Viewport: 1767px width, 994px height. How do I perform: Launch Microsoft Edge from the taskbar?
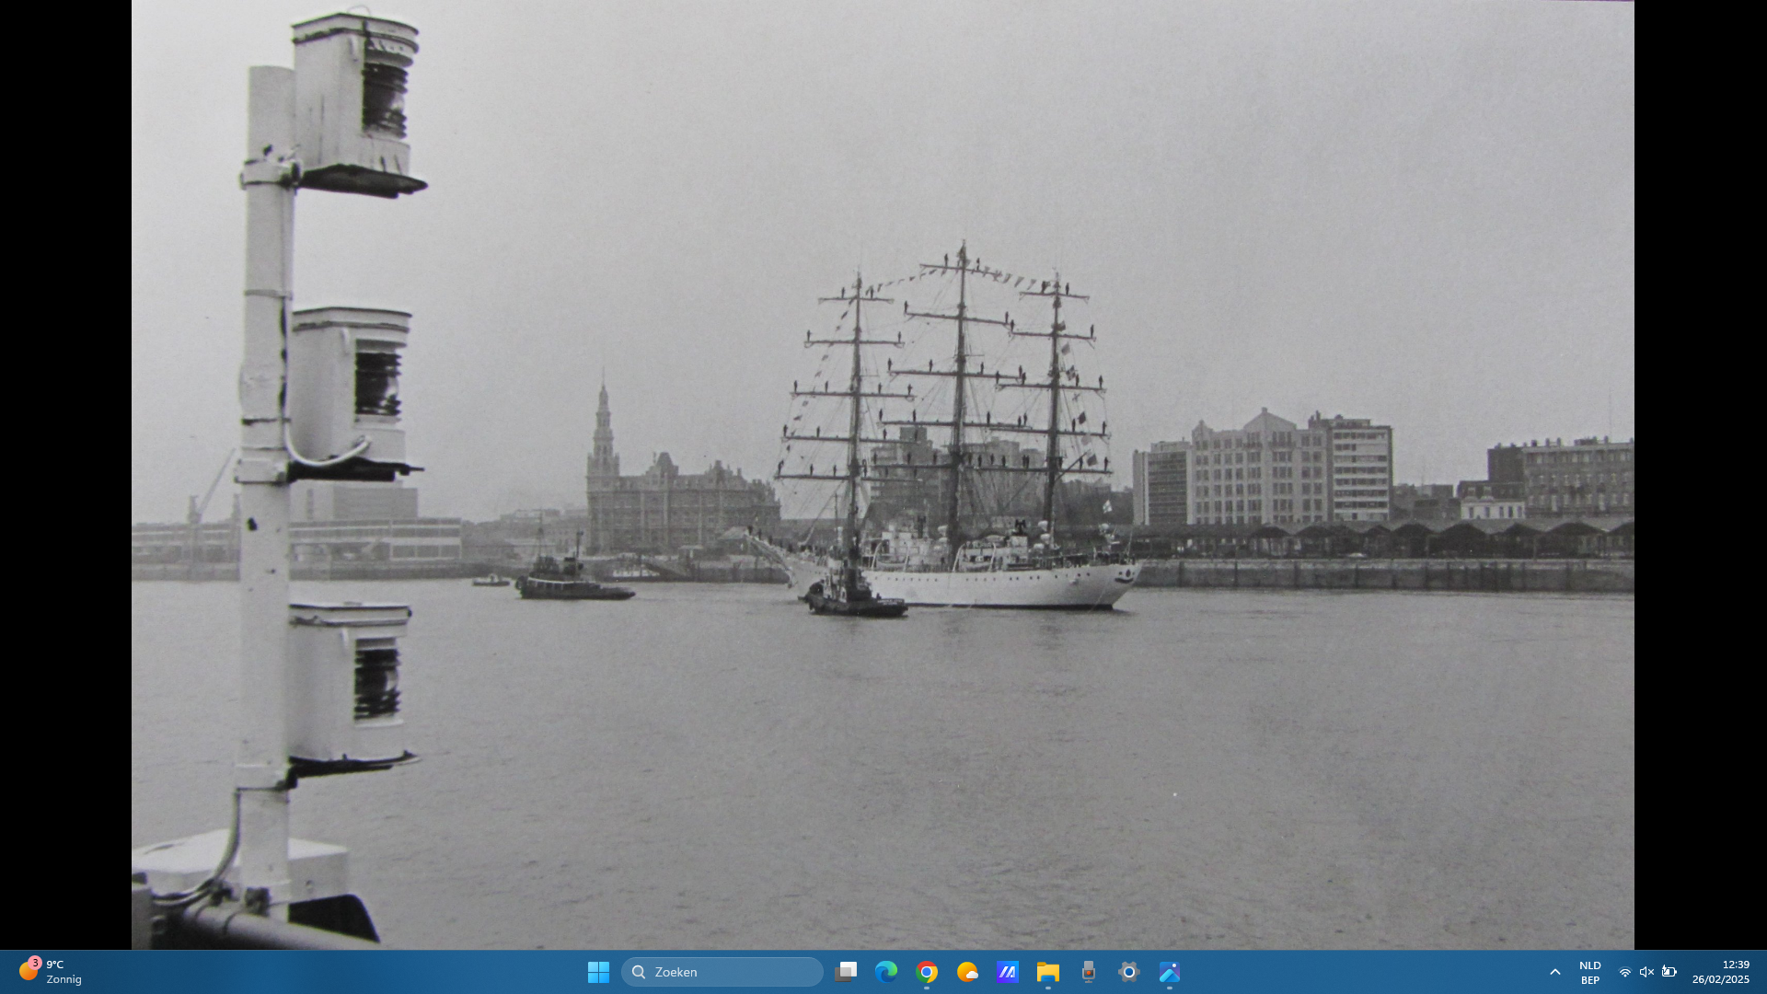tap(886, 972)
